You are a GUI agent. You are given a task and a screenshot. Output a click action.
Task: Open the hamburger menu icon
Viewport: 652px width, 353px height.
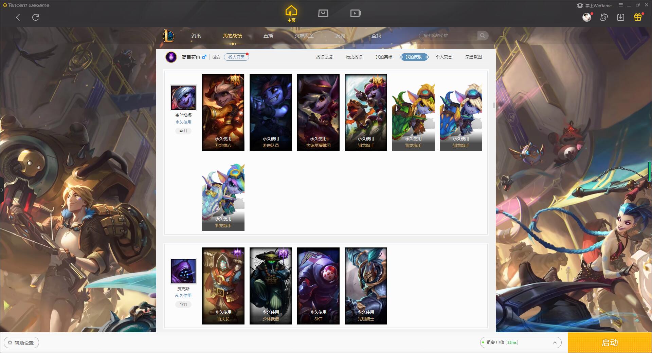621,5
